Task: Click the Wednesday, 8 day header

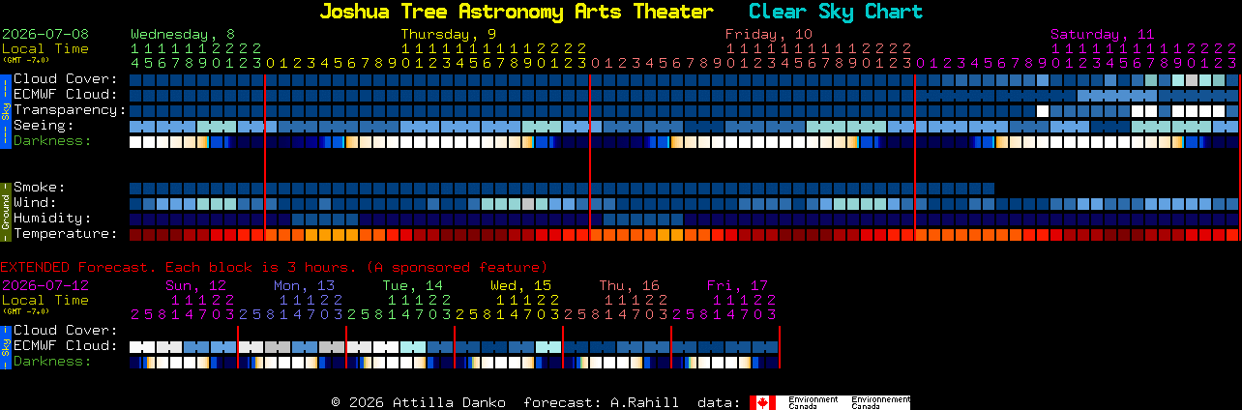Action: coord(183,34)
